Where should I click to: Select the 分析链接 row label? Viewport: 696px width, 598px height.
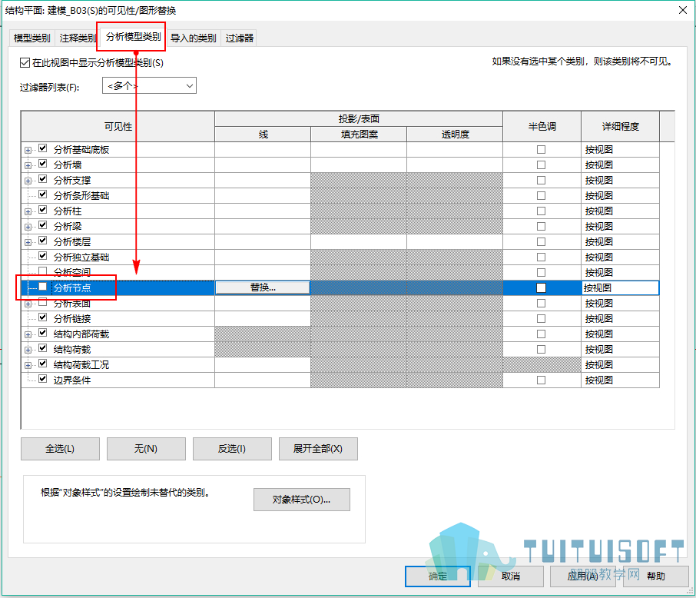(x=72, y=319)
